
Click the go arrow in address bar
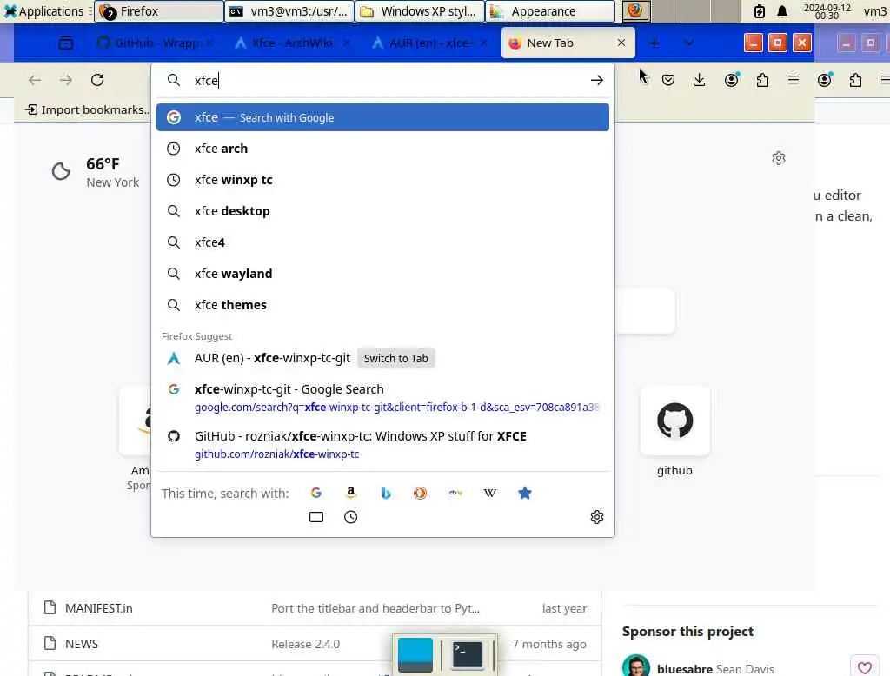point(596,80)
